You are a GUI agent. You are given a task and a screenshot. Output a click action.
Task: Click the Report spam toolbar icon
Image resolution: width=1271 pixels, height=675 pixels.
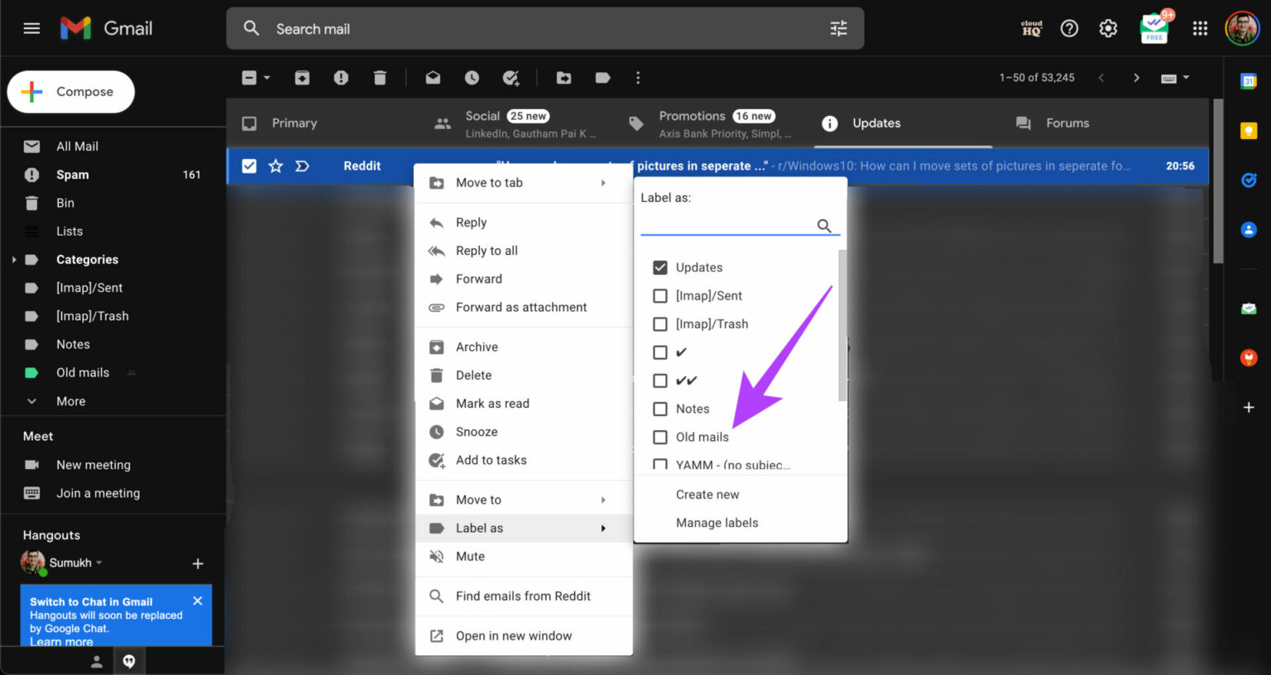[x=340, y=77]
